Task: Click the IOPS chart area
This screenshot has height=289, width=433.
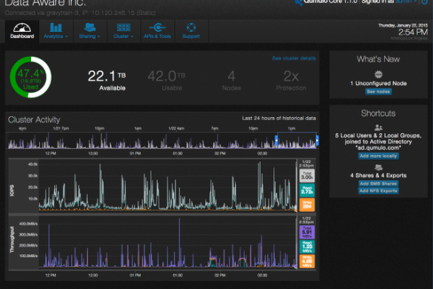Action: coord(167,185)
